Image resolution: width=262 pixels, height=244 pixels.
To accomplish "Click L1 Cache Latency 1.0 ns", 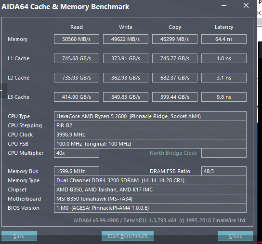I will [224, 58].
